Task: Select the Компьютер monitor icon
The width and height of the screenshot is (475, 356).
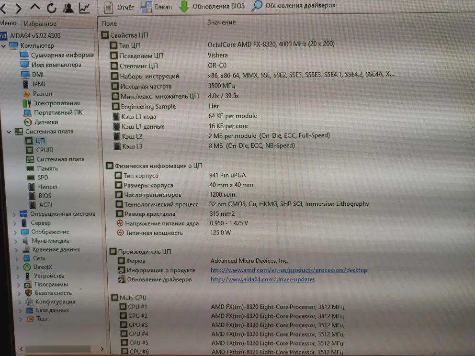Action: pyautogui.click(x=13, y=46)
